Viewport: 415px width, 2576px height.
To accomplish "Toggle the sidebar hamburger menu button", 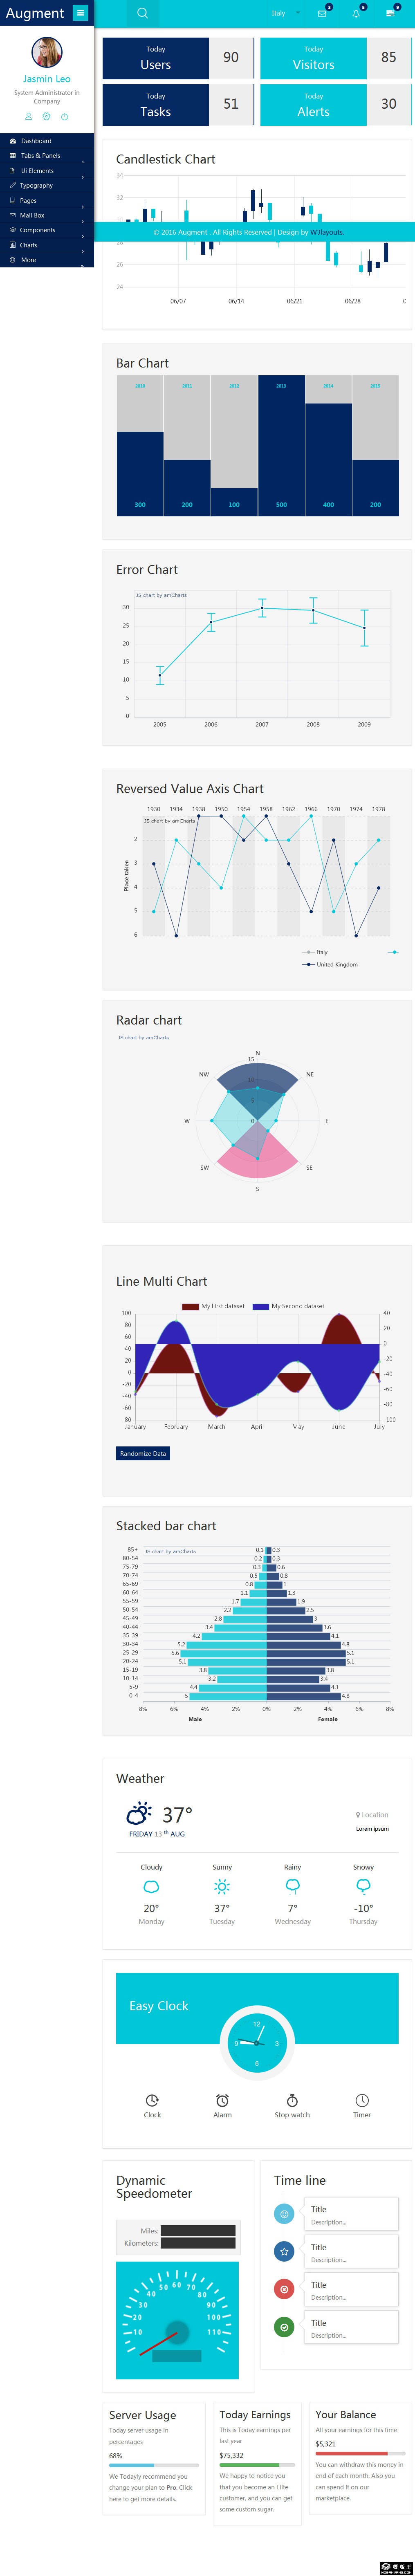I will (80, 13).
